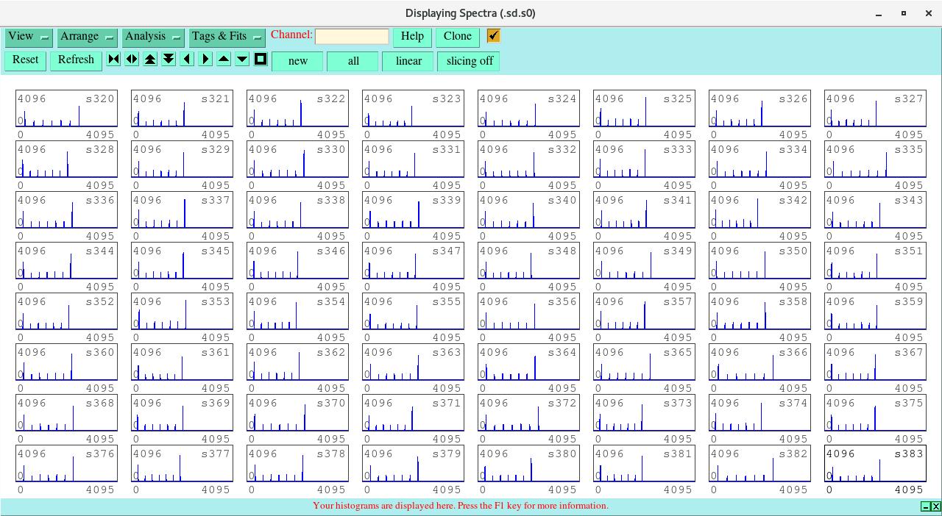Open the View dropdown menu
The width and height of the screenshot is (942, 516).
pyautogui.click(x=29, y=37)
